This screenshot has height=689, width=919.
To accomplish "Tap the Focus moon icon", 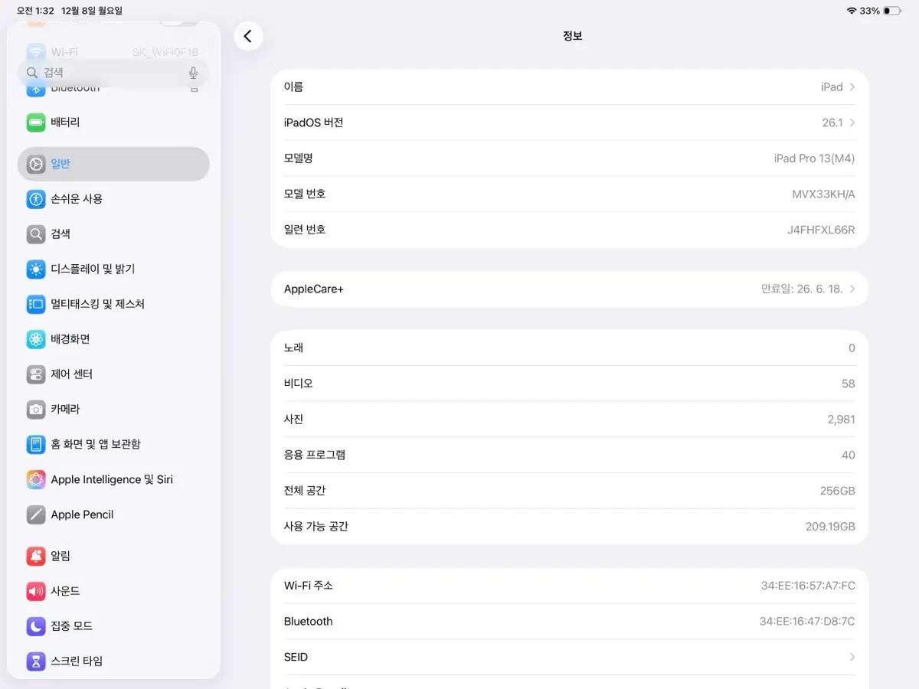I will 36,626.
